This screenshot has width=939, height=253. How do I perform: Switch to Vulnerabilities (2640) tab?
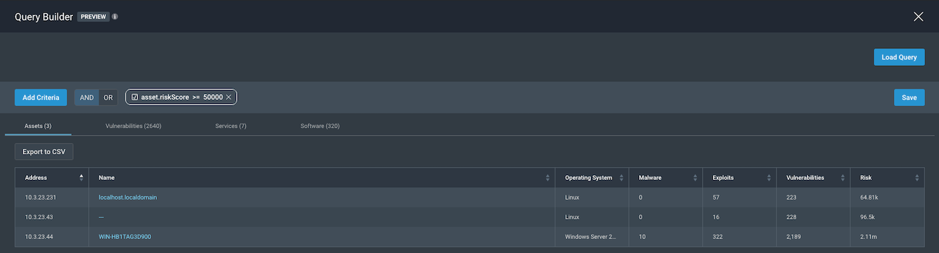[x=133, y=126]
